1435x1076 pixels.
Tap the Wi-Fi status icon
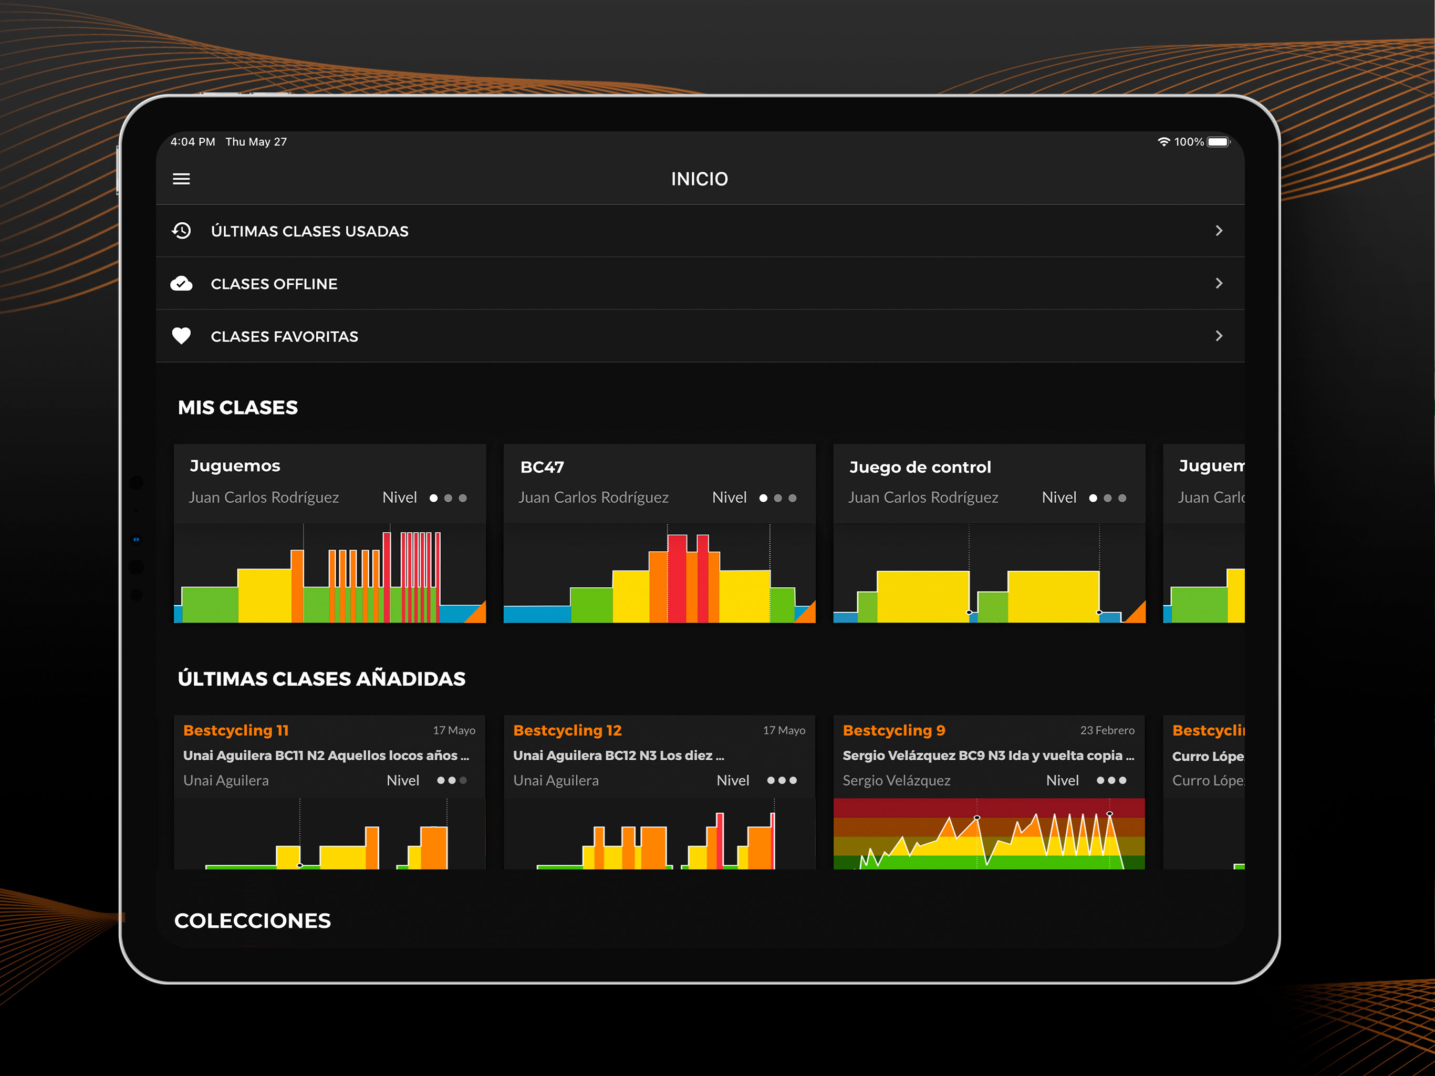click(x=1164, y=141)
